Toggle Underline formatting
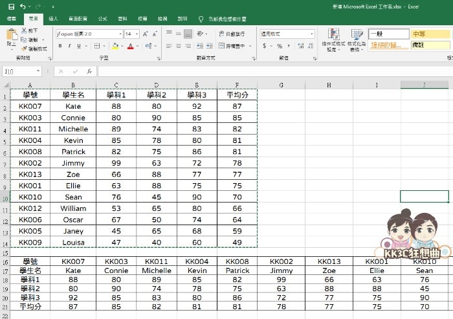453x319 pixels. coord(78,46)
